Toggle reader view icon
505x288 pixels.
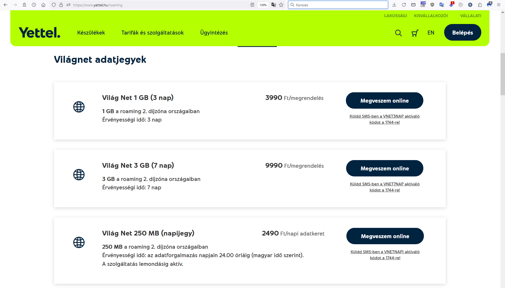pos(252,5)
